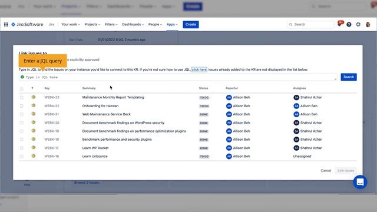The height and width of the screenshot is (212, 377).
Task: Expand the Projects dropdown
Action: (92, 24)
